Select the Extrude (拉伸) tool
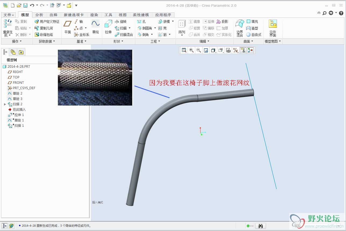 point(108,27)
